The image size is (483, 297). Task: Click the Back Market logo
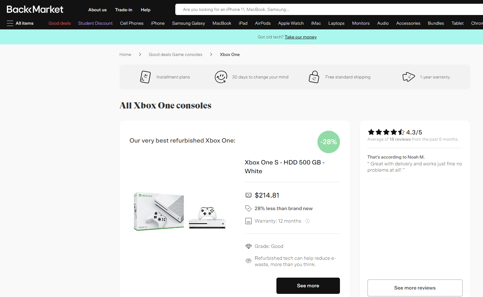(35, 9)
